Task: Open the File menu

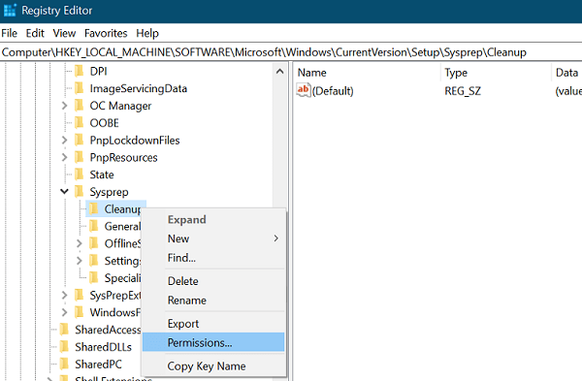Action: [10, 33]
